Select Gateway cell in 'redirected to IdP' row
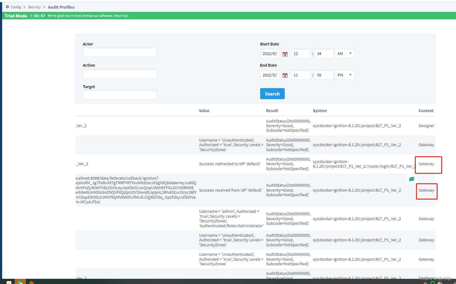Screen dimensions: 456x284 426,164
